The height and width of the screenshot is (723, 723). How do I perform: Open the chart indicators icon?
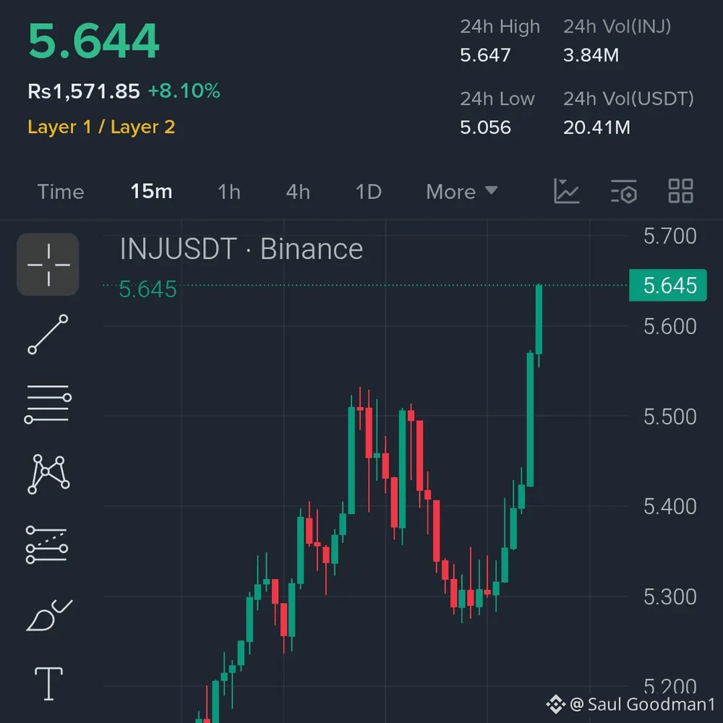click(566, 191)
